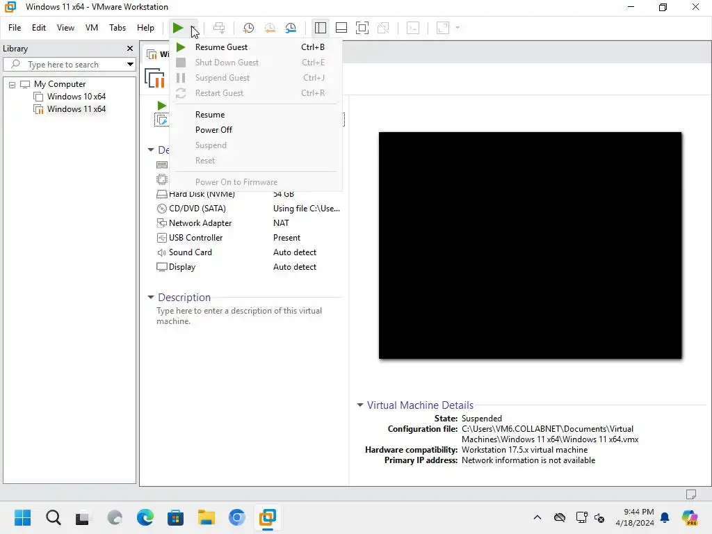Image resolution: width=712 pixels, height=534 pixels.
Task: Click the VMware Workstation taskbar icon
Action: coord(268,517)
